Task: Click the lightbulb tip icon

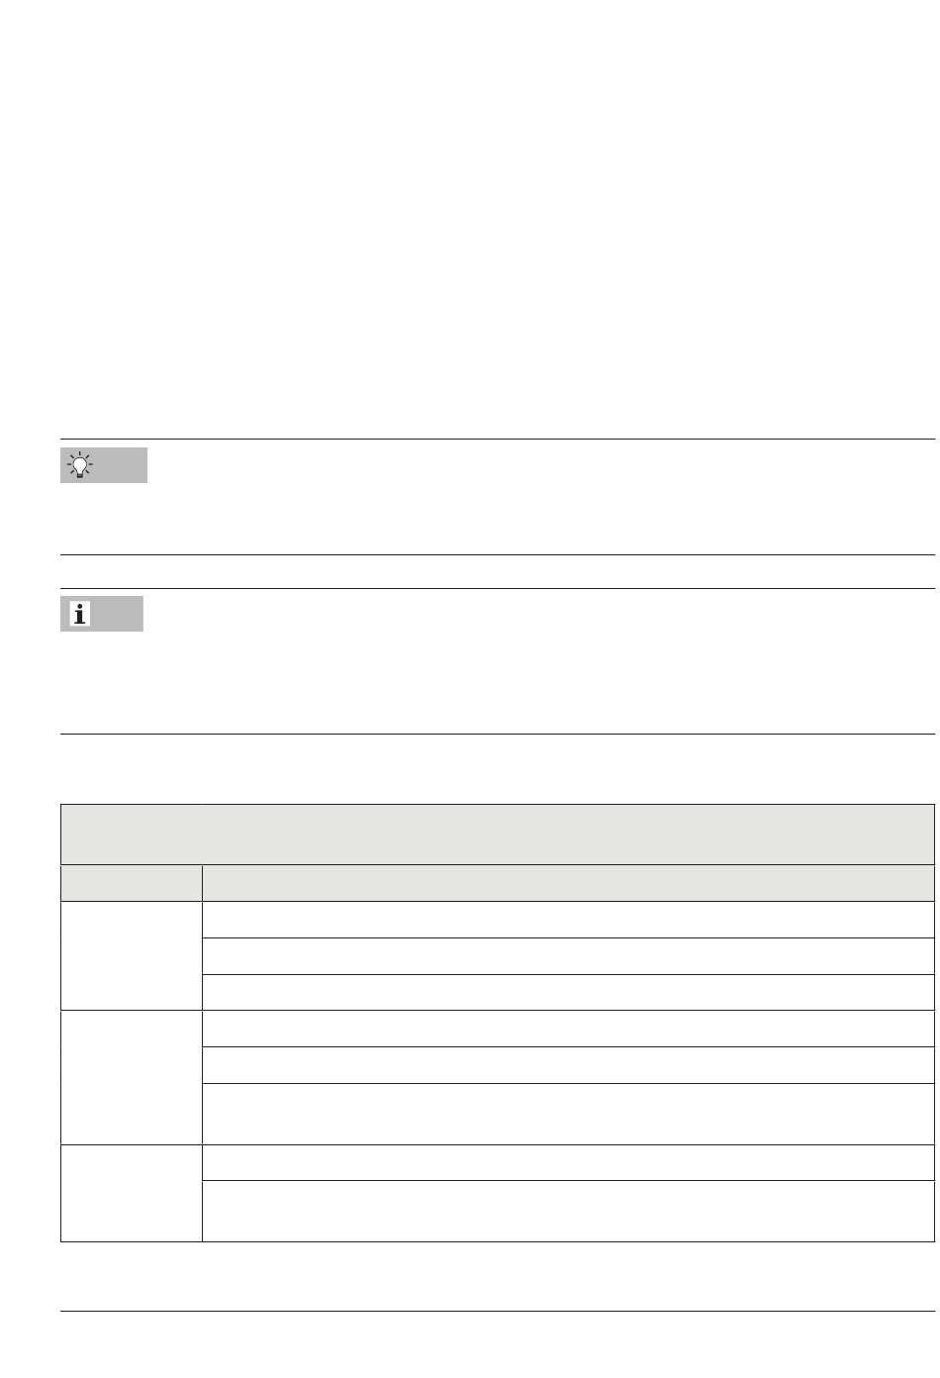Action: click(x=79, y=464)
